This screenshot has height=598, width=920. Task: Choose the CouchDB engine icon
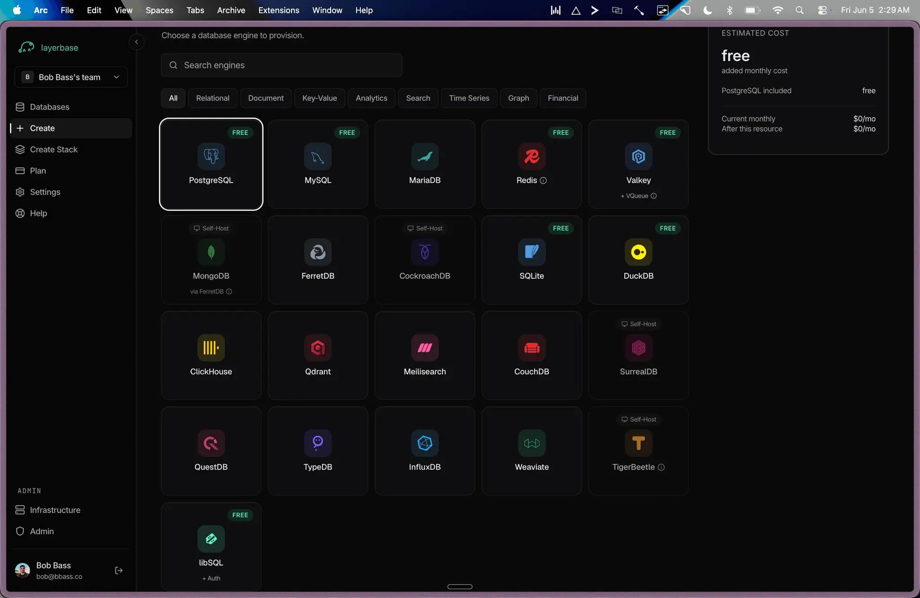(x=532, y=347)
